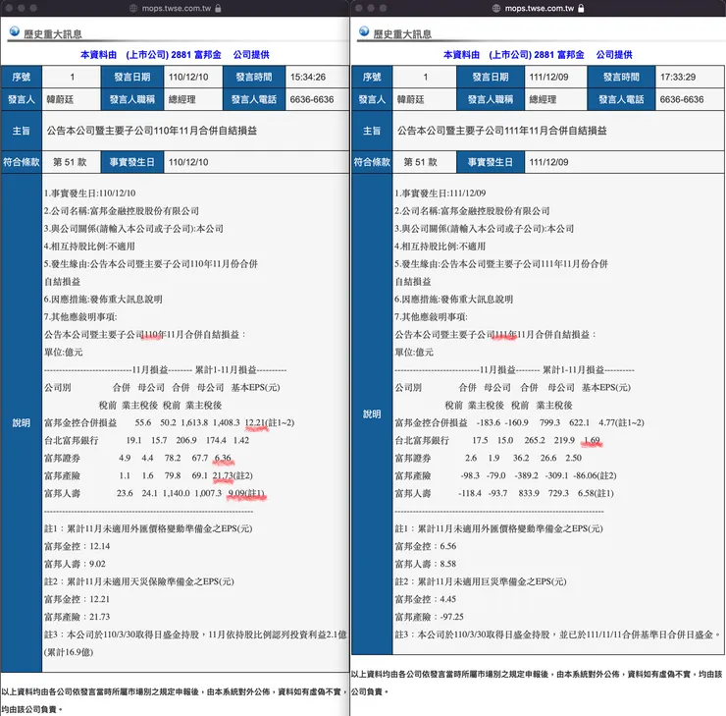Select the 富邦人壽 monthly figure -118.4
Viewport: 726px width, 716px height.
point(470,493)
